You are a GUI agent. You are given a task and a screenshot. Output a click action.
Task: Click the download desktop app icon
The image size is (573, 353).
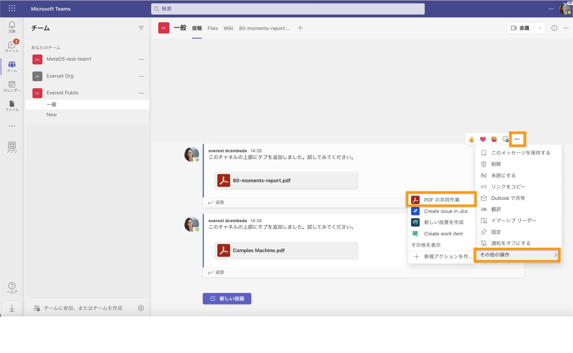tap(12, 308)
